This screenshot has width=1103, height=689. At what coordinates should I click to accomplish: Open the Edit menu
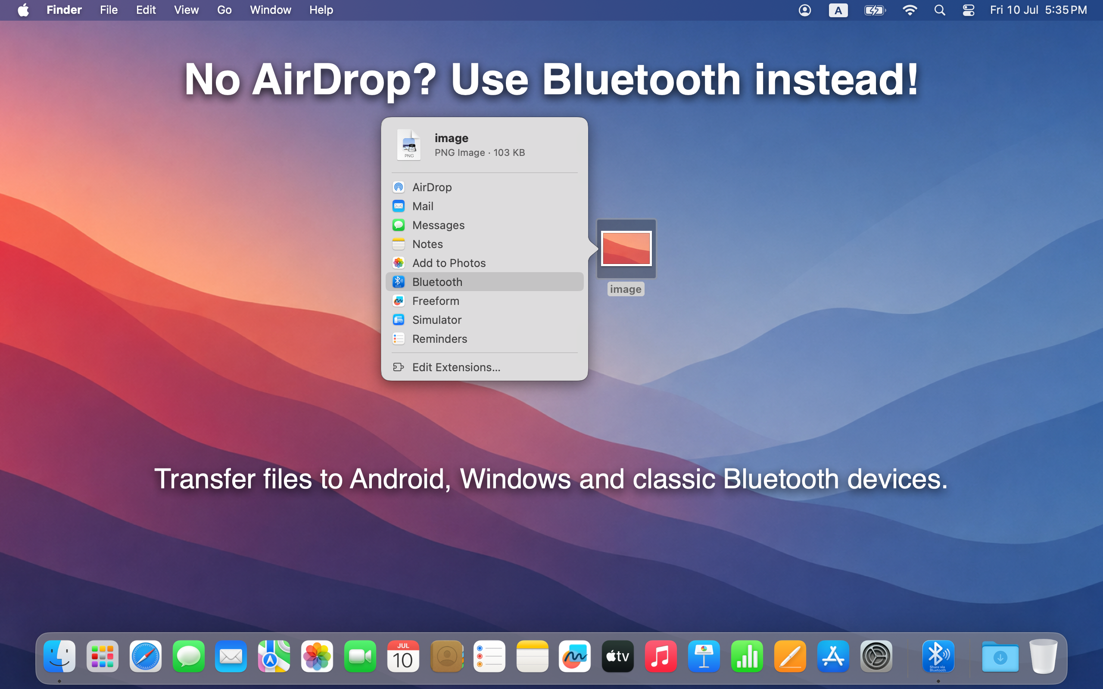click(146, 10)
